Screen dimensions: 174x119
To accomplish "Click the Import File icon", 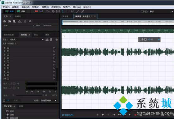I will 9,21.
